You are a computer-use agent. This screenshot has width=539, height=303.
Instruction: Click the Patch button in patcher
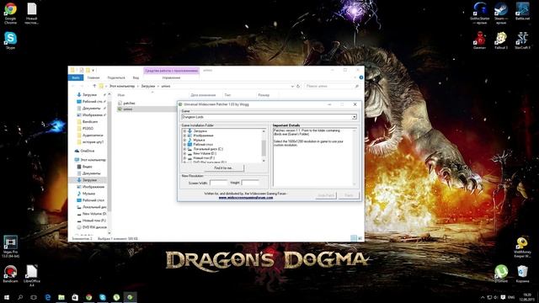(x=349, y=195)
